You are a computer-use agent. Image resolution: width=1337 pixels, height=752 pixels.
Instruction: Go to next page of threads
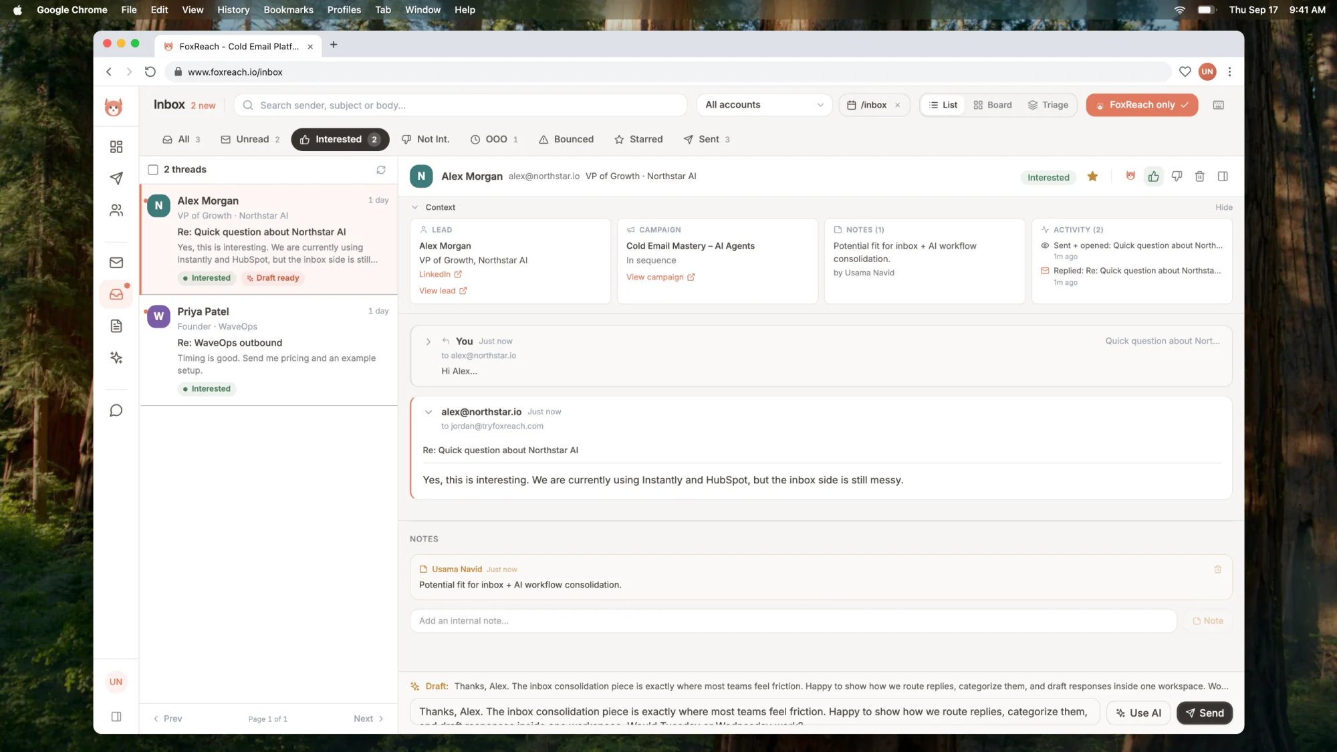click(x=368, y=719)
